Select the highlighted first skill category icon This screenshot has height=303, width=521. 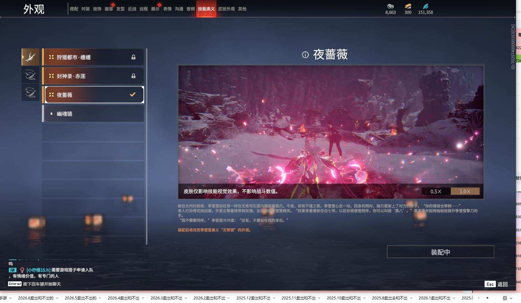[30, 57]
